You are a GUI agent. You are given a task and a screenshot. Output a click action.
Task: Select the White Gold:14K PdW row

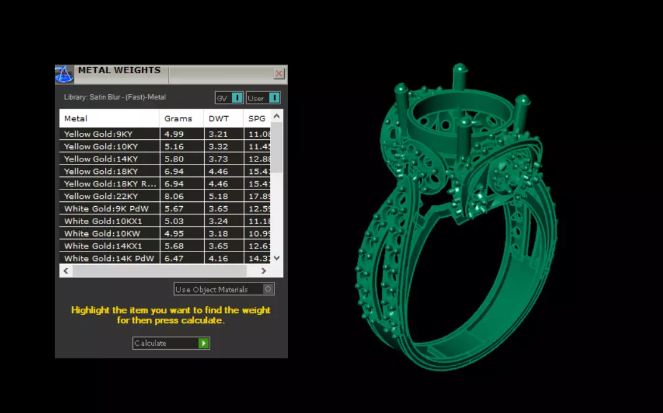pos(165,258)
